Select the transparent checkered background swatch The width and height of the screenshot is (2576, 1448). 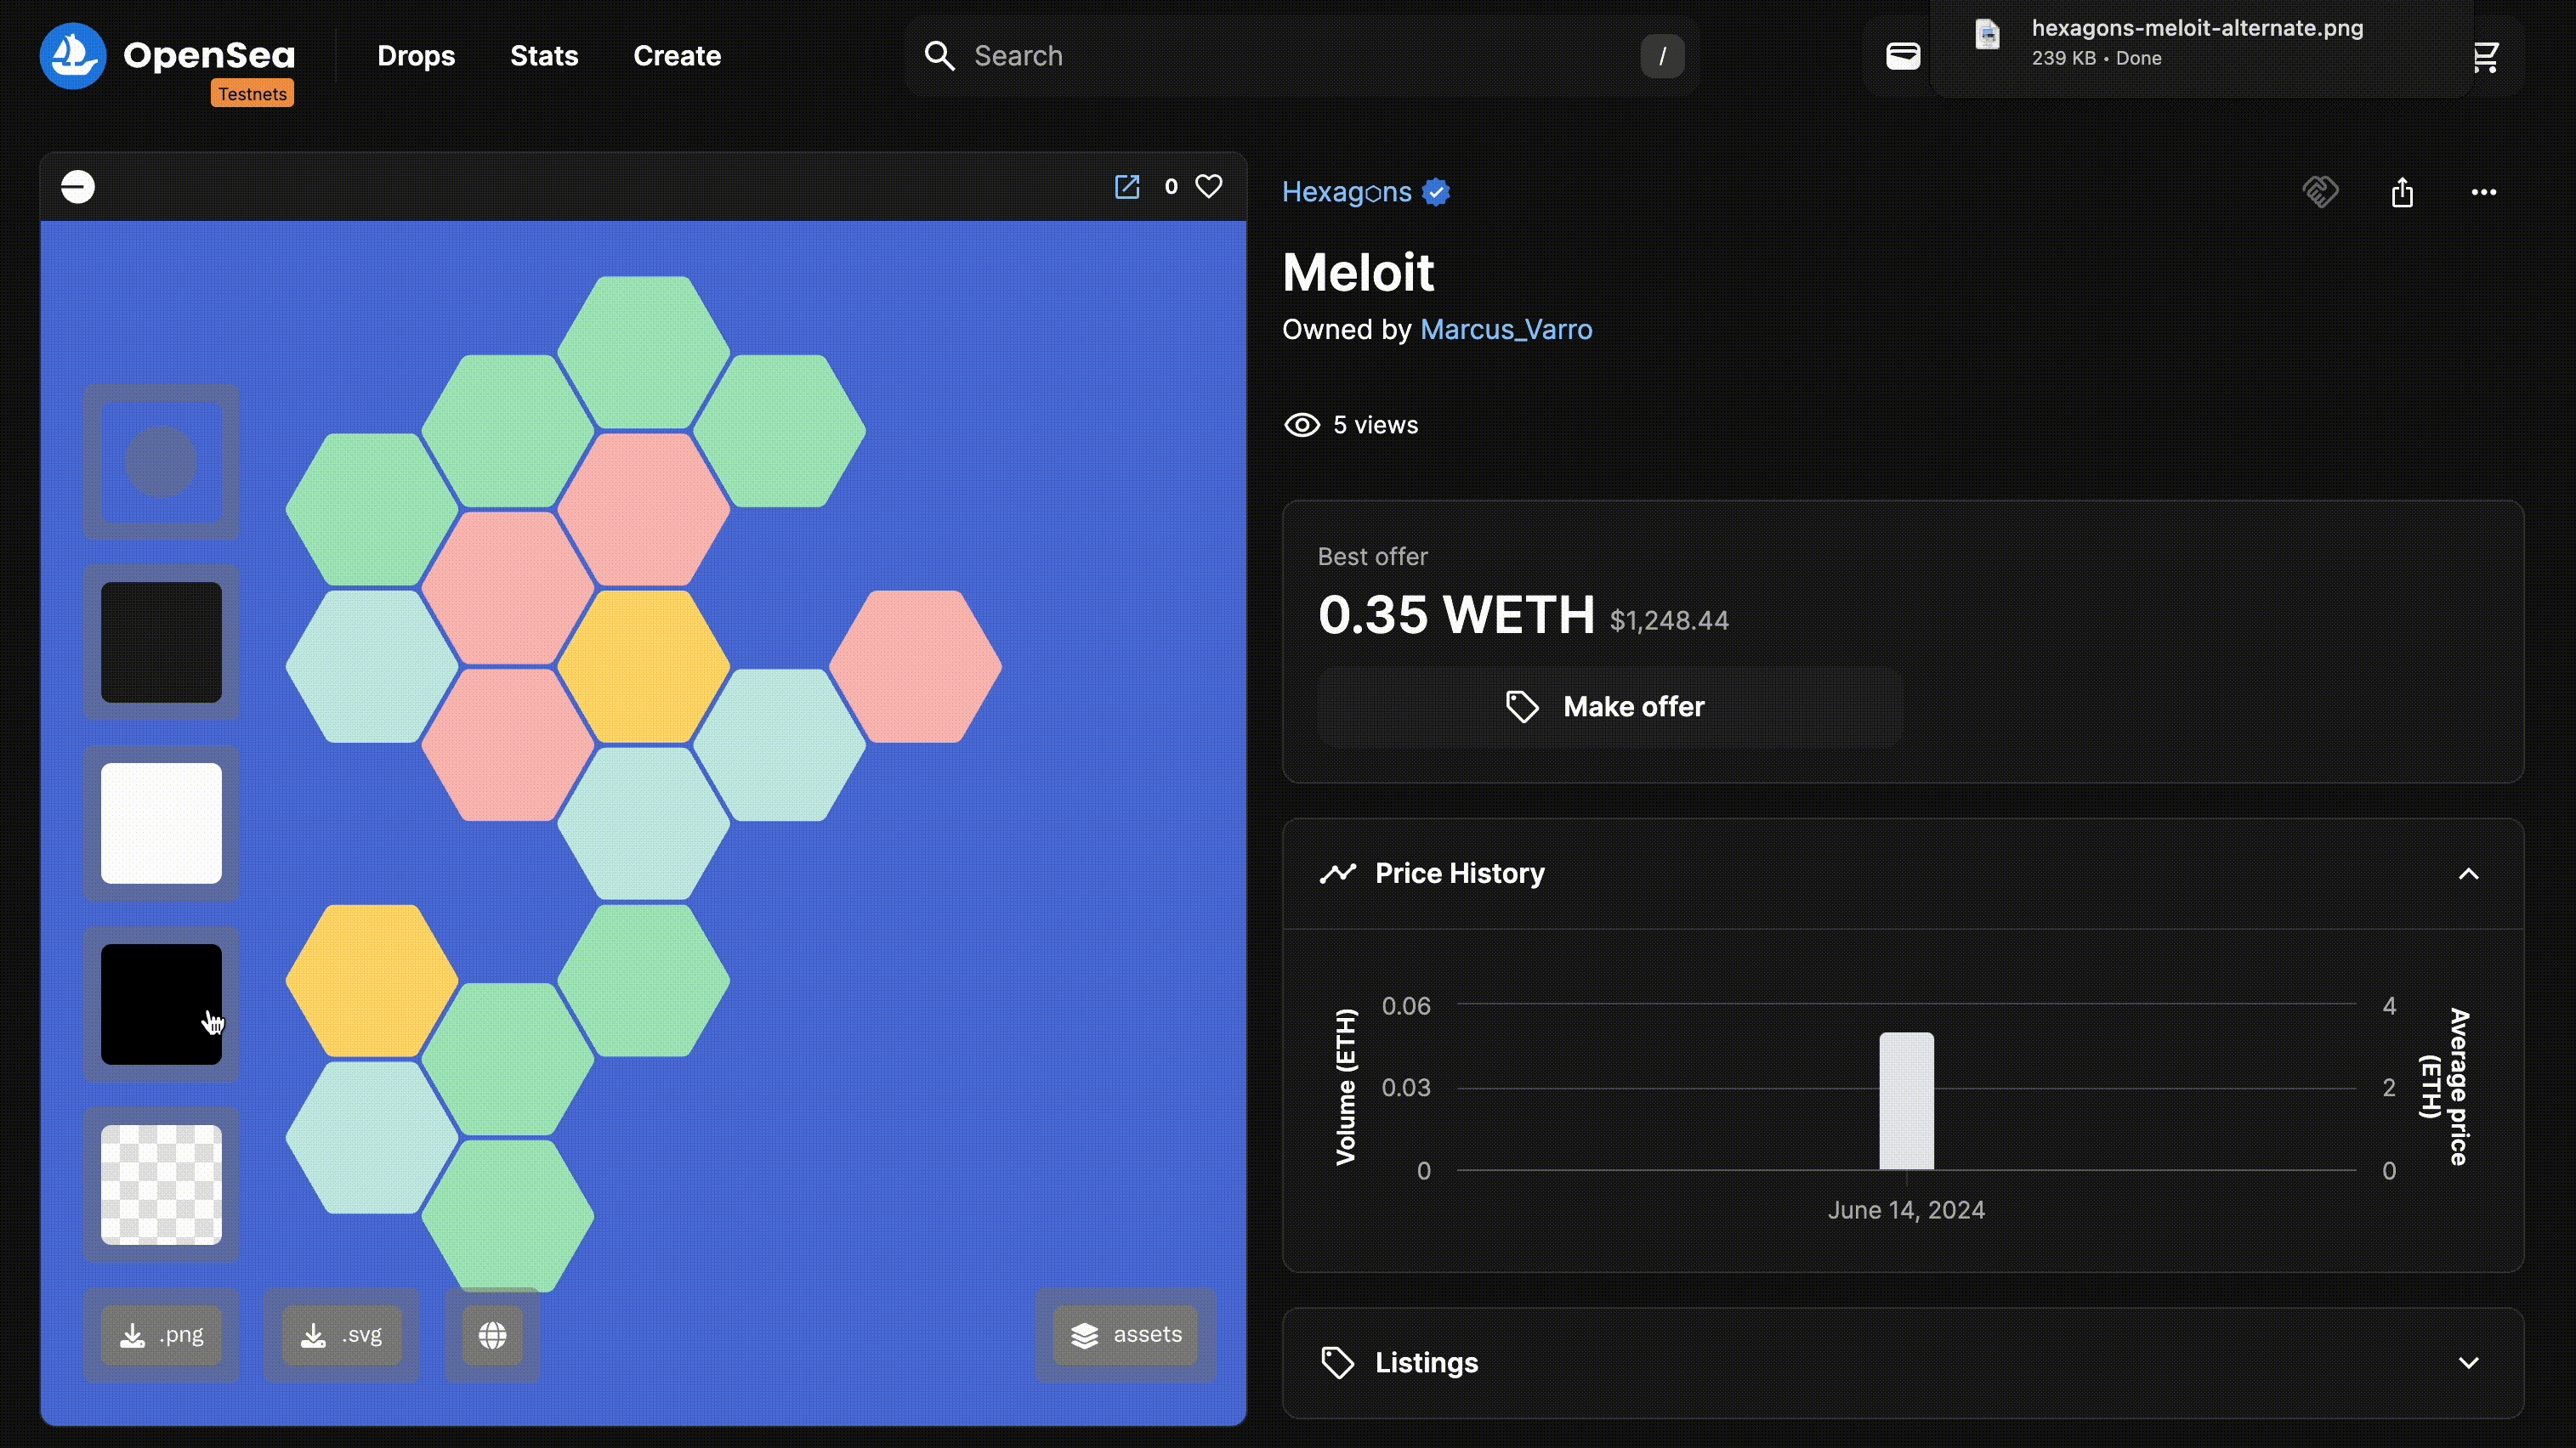coord(161,1185)
